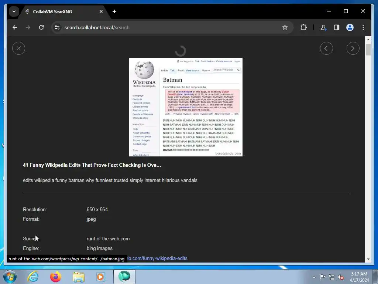Viewport: 378px width, 284px height.
Task: Launch Firefox from the taskbar
Action: 56,277
